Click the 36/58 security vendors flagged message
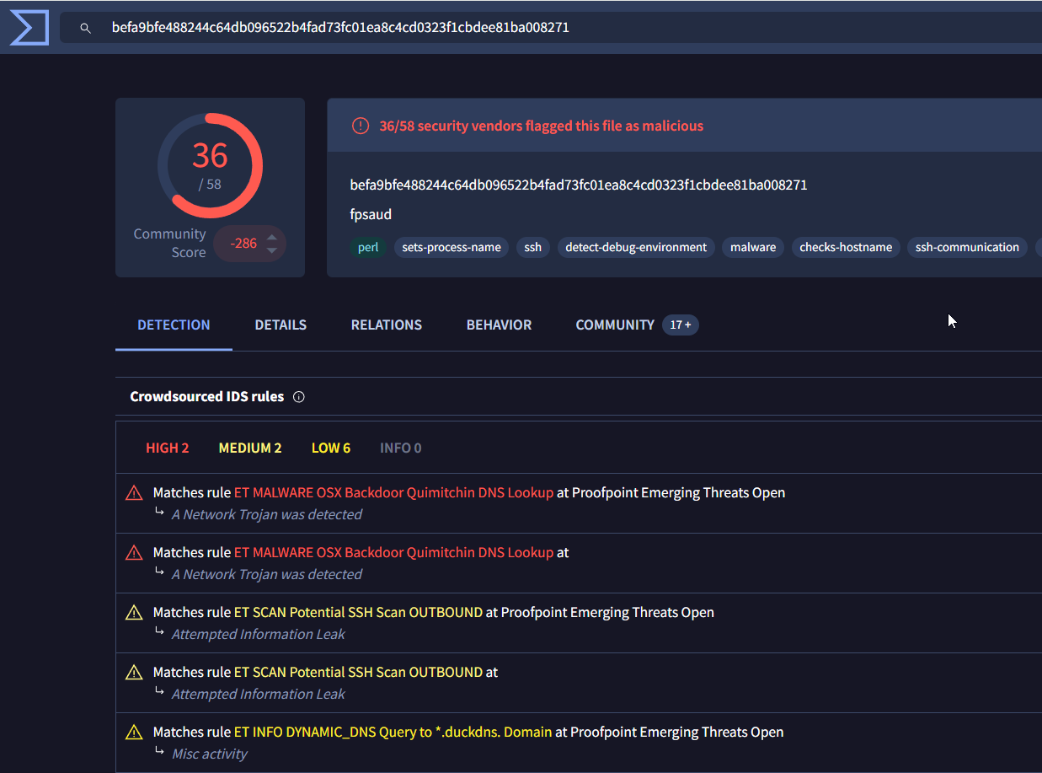Screen dimensions: 1042x773 click(x=541, y=126)
